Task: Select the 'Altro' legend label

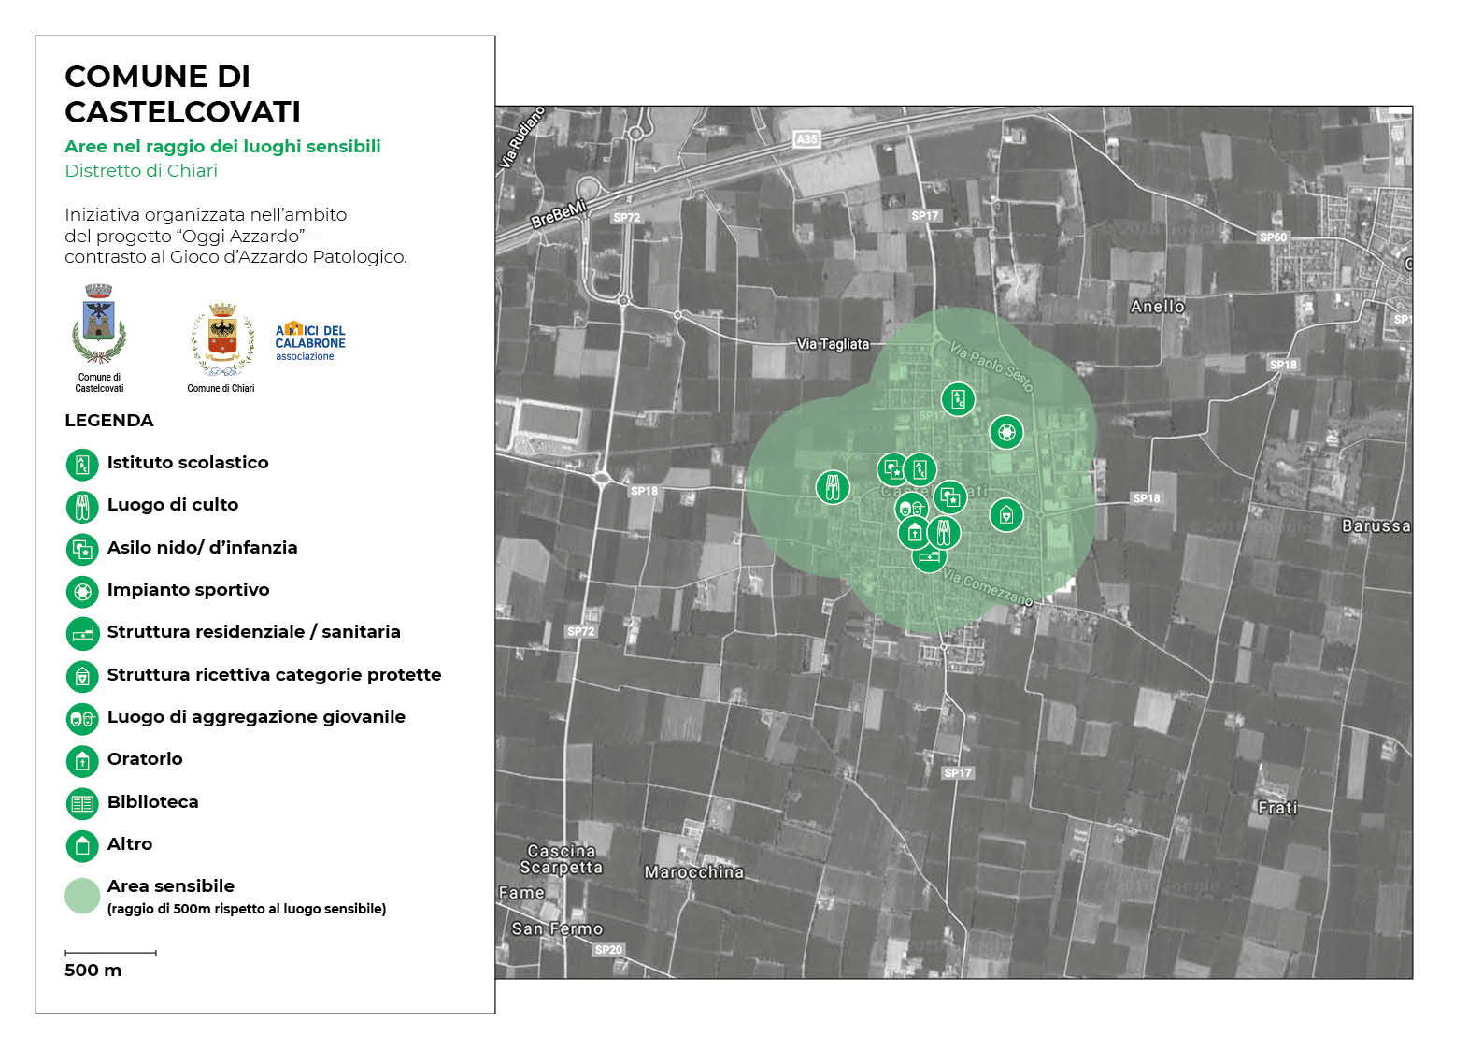Action: click(x=130, y=844)
